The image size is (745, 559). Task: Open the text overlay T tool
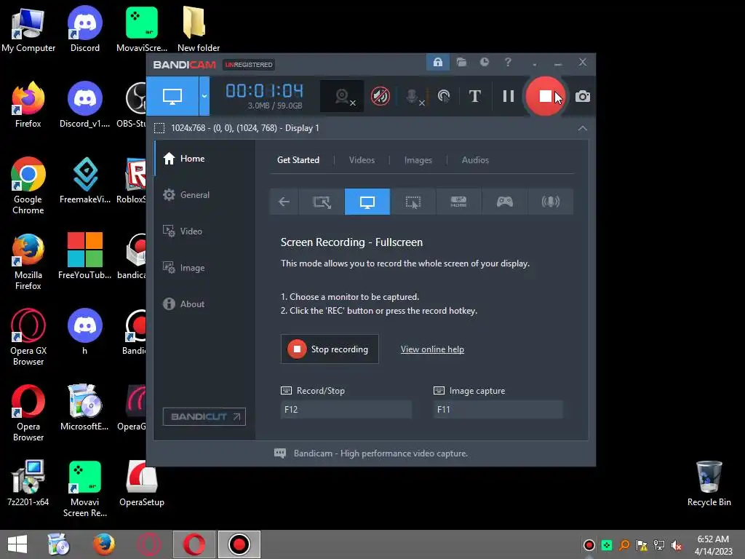coord(474,97)
